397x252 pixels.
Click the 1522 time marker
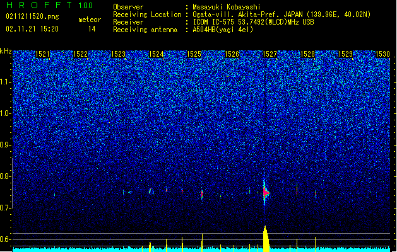tap(81, 54)
